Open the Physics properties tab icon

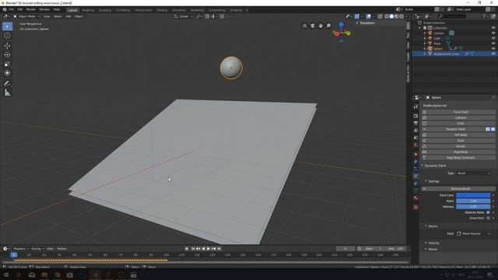click(x=416, y=177)
